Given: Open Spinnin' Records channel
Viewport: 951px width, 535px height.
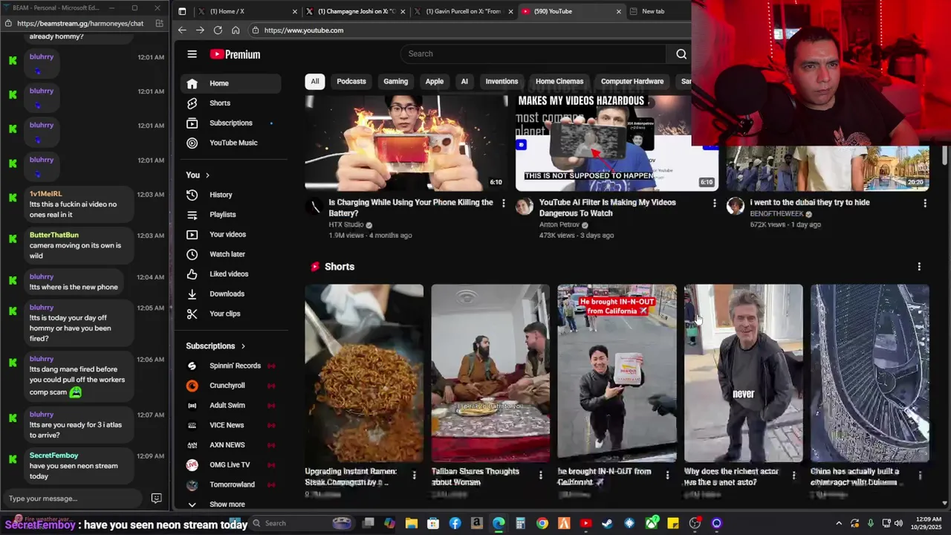Looking at the screenshot, I should click(x=230, y=366).
